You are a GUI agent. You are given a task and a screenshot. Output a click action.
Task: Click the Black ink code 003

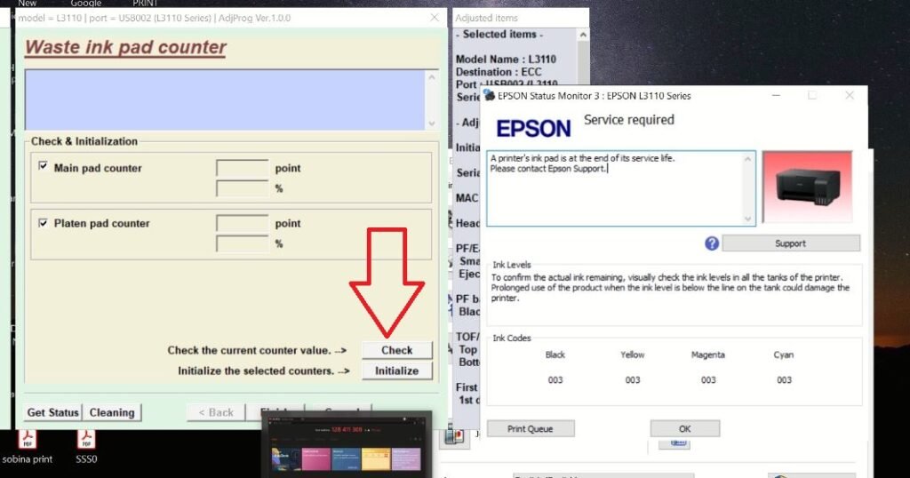click(555, 380)
